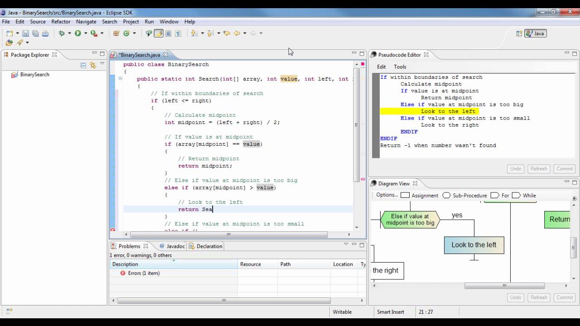Click the Diagram View horizontal scrollbar

click(504, 286)
